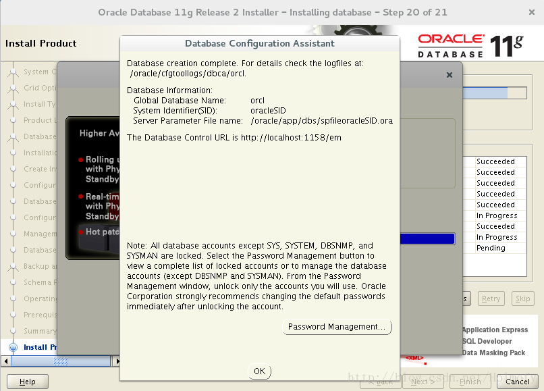Click the Retry button
This screenshot has height=391, width=544.
(x=491, y=298)
